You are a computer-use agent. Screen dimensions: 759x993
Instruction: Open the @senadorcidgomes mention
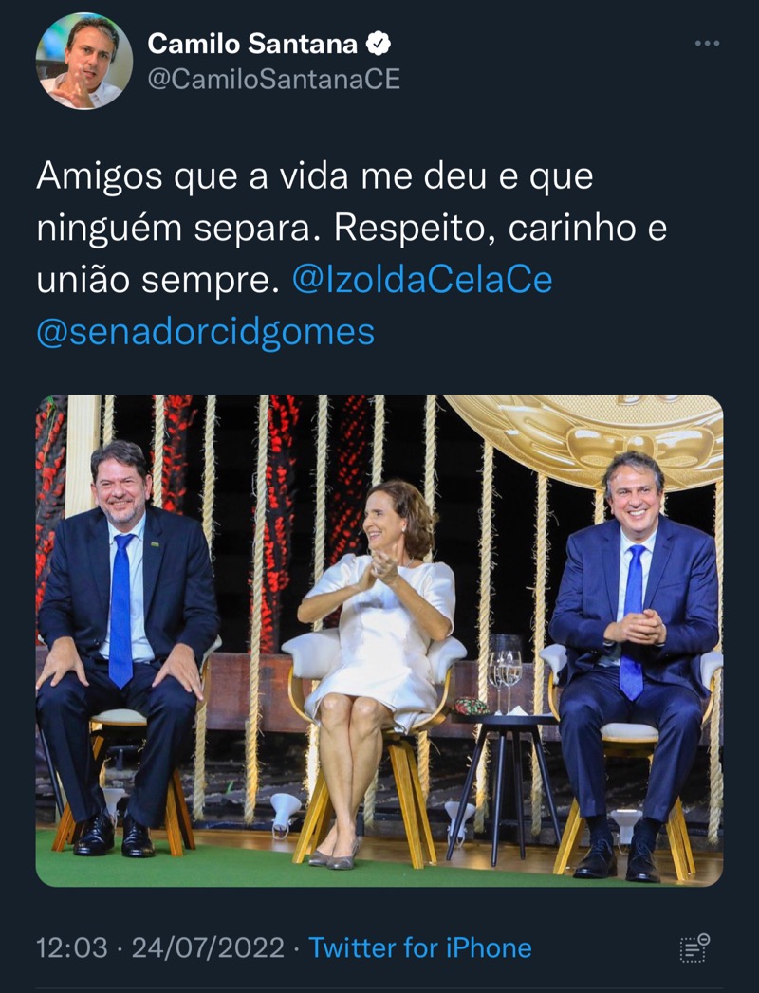(206, 332)
